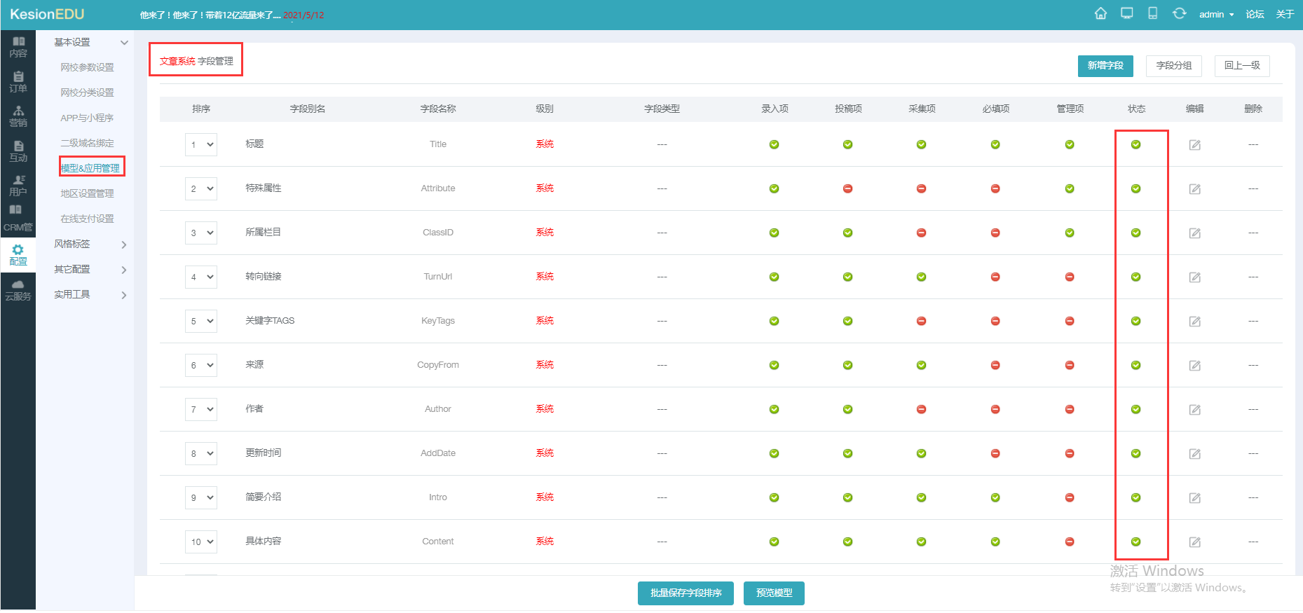Click the edit icon for Author field
Viewport: 1303px width, 613px height.
tap(1195, 410)
